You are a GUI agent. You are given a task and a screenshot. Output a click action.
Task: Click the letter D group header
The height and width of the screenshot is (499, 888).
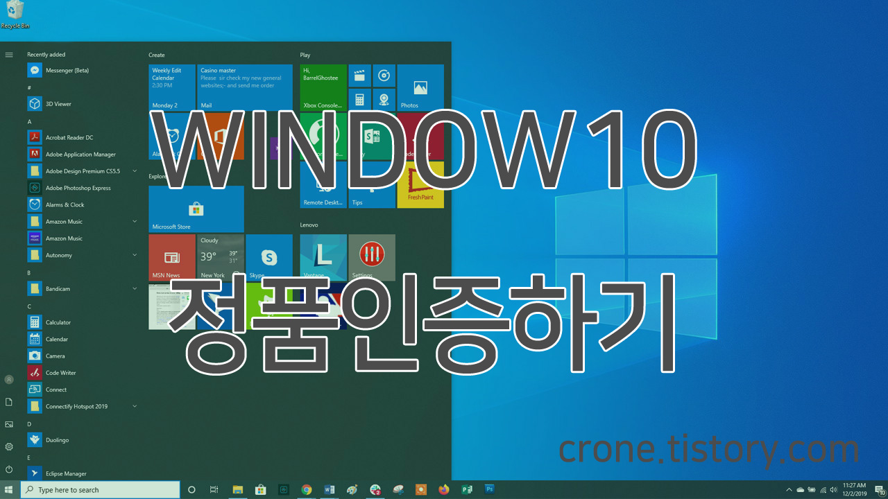29,423
